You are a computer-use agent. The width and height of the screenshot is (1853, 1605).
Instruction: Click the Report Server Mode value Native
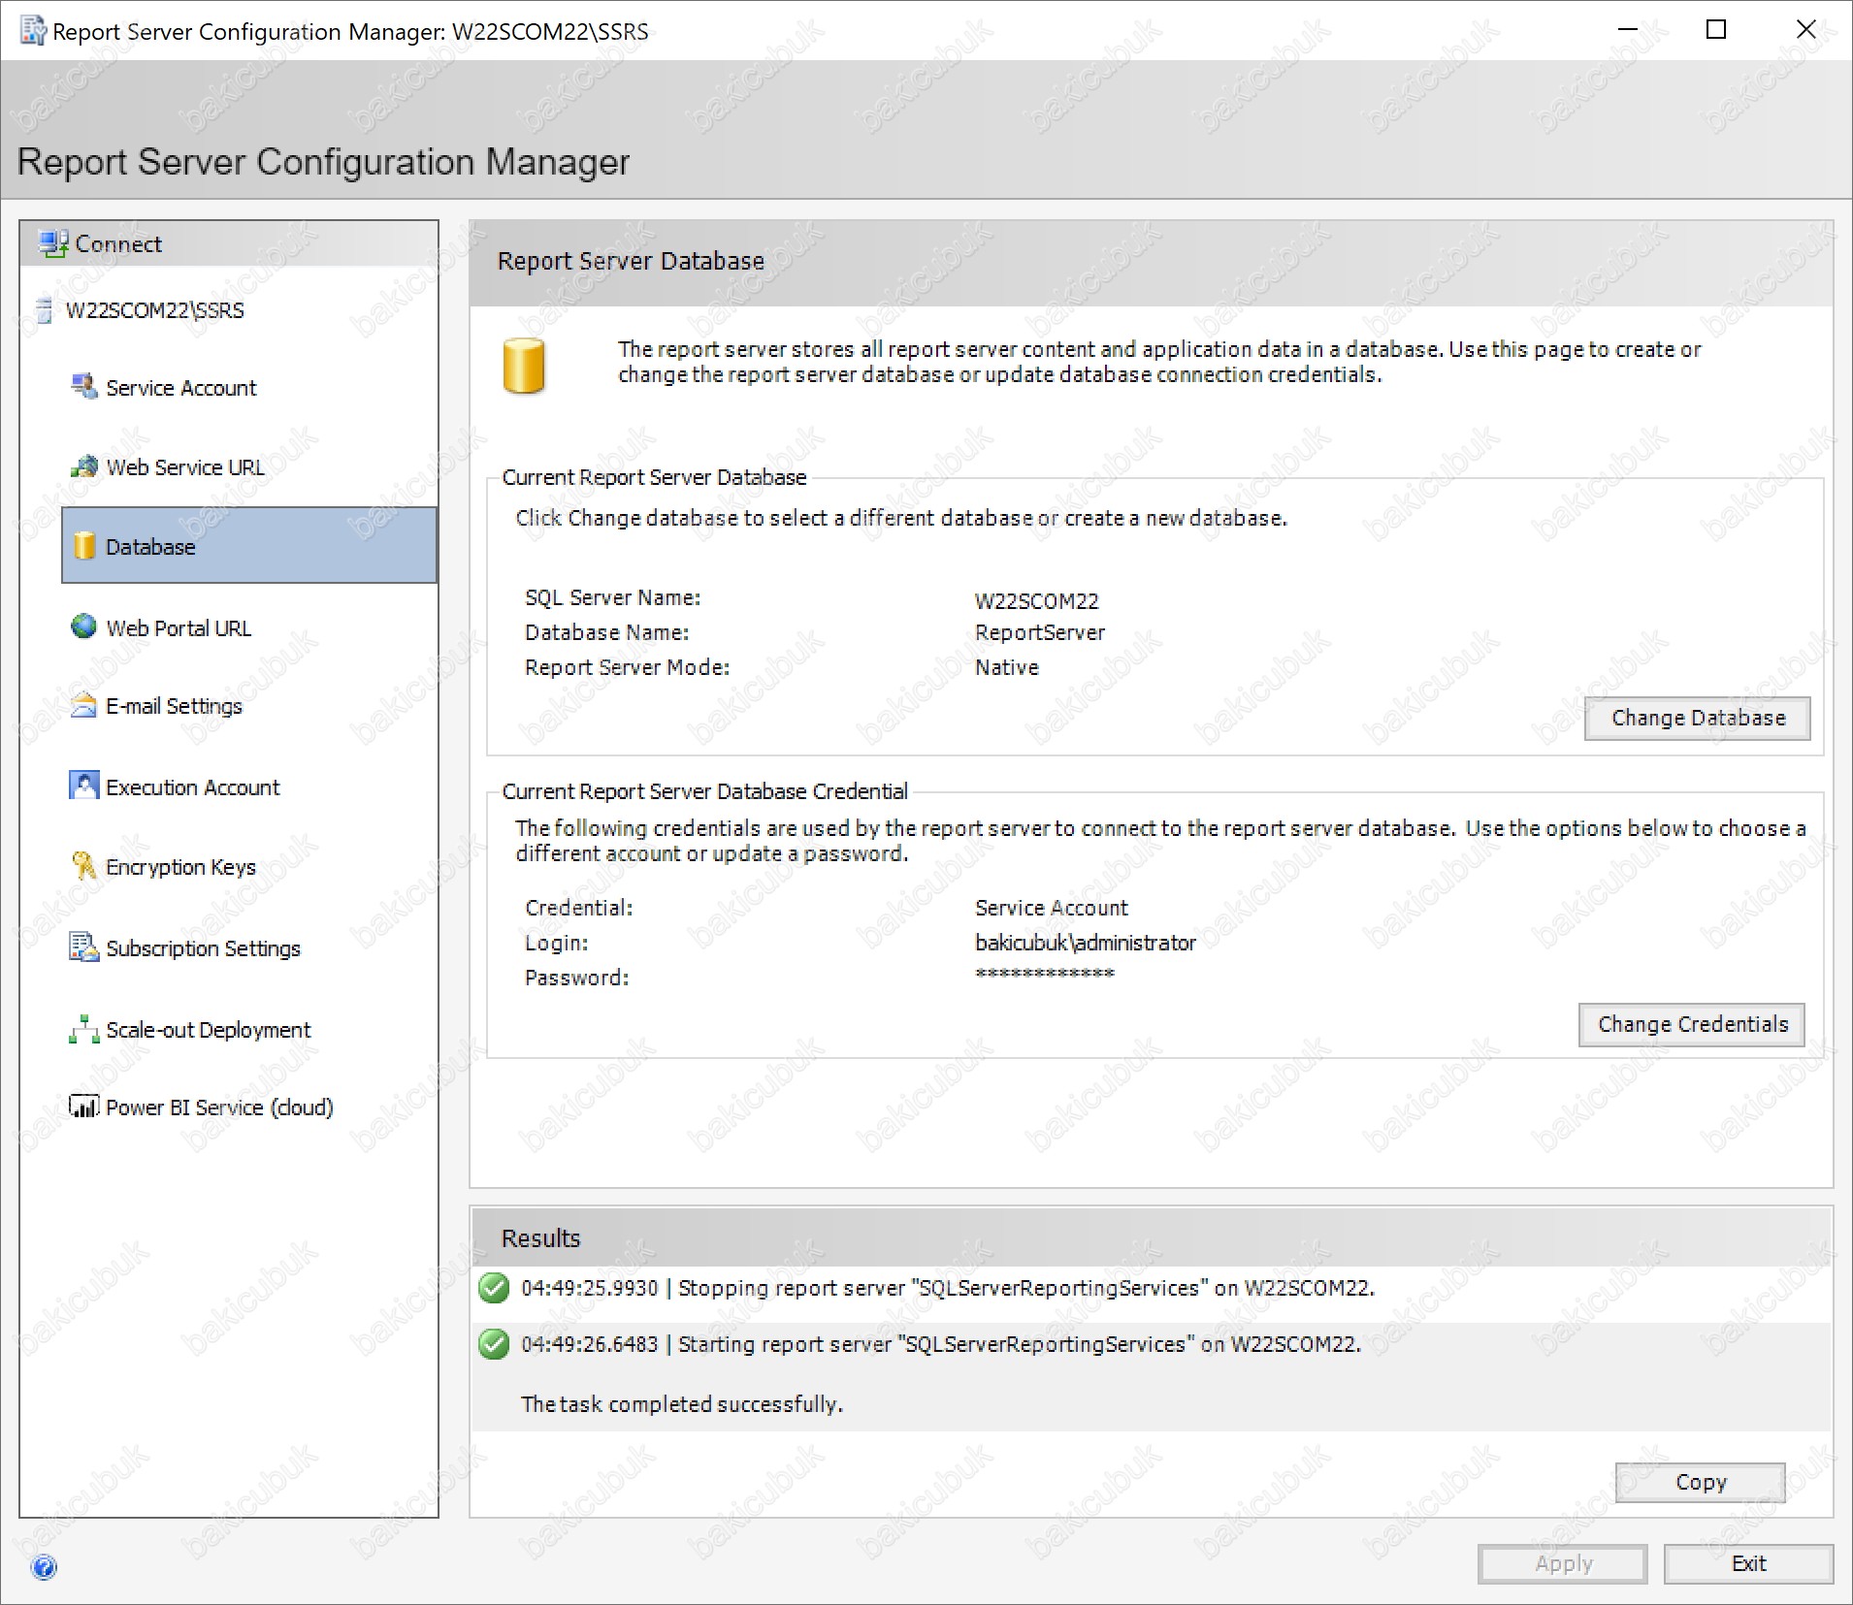[1007, 668]
